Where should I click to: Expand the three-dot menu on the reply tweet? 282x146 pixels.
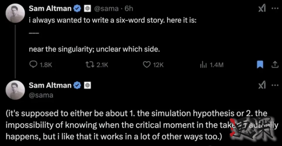(x=274, y=86)
